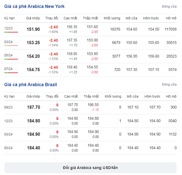The width and height of the screenshot is (182, 175).
Task: Click the 154.75 price for 07/24
Action: click(x=33, y=70)
